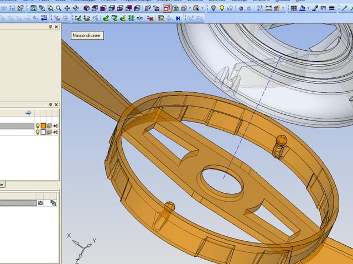The width and height of the screenshot is (353, 264).
Task: Click the light bulb with cursor icon
Action: coord(230,8)
